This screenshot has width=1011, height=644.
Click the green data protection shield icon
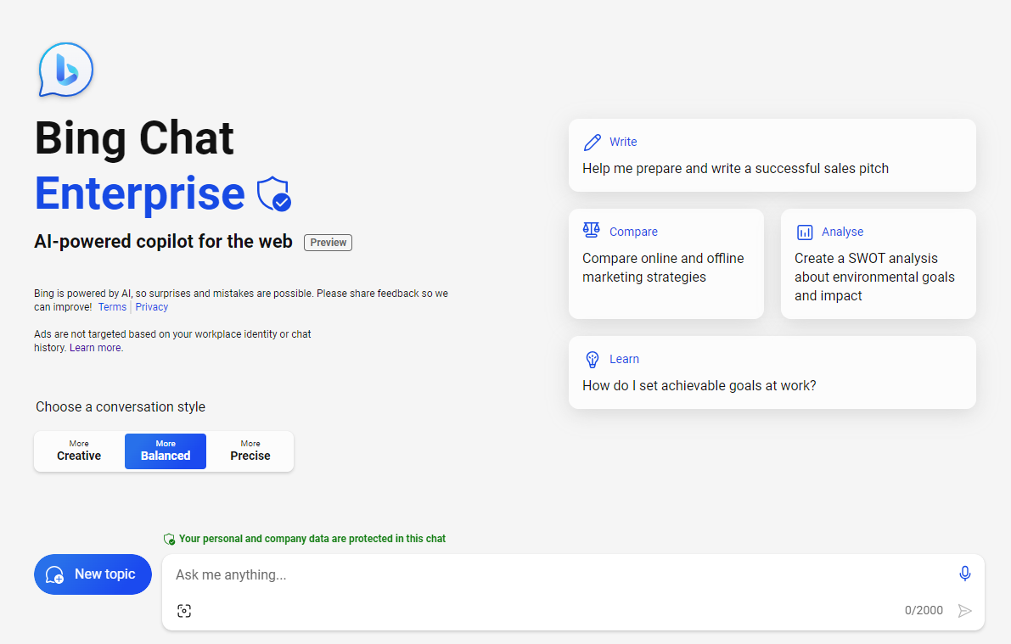click(169, 538)
